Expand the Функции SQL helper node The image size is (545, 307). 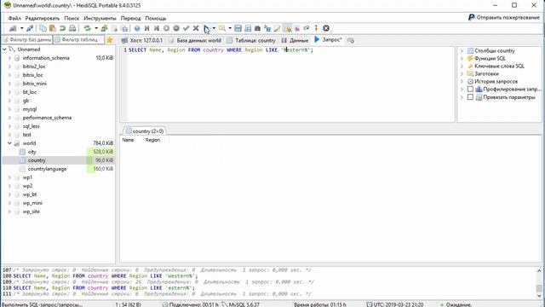pos(462,59)
